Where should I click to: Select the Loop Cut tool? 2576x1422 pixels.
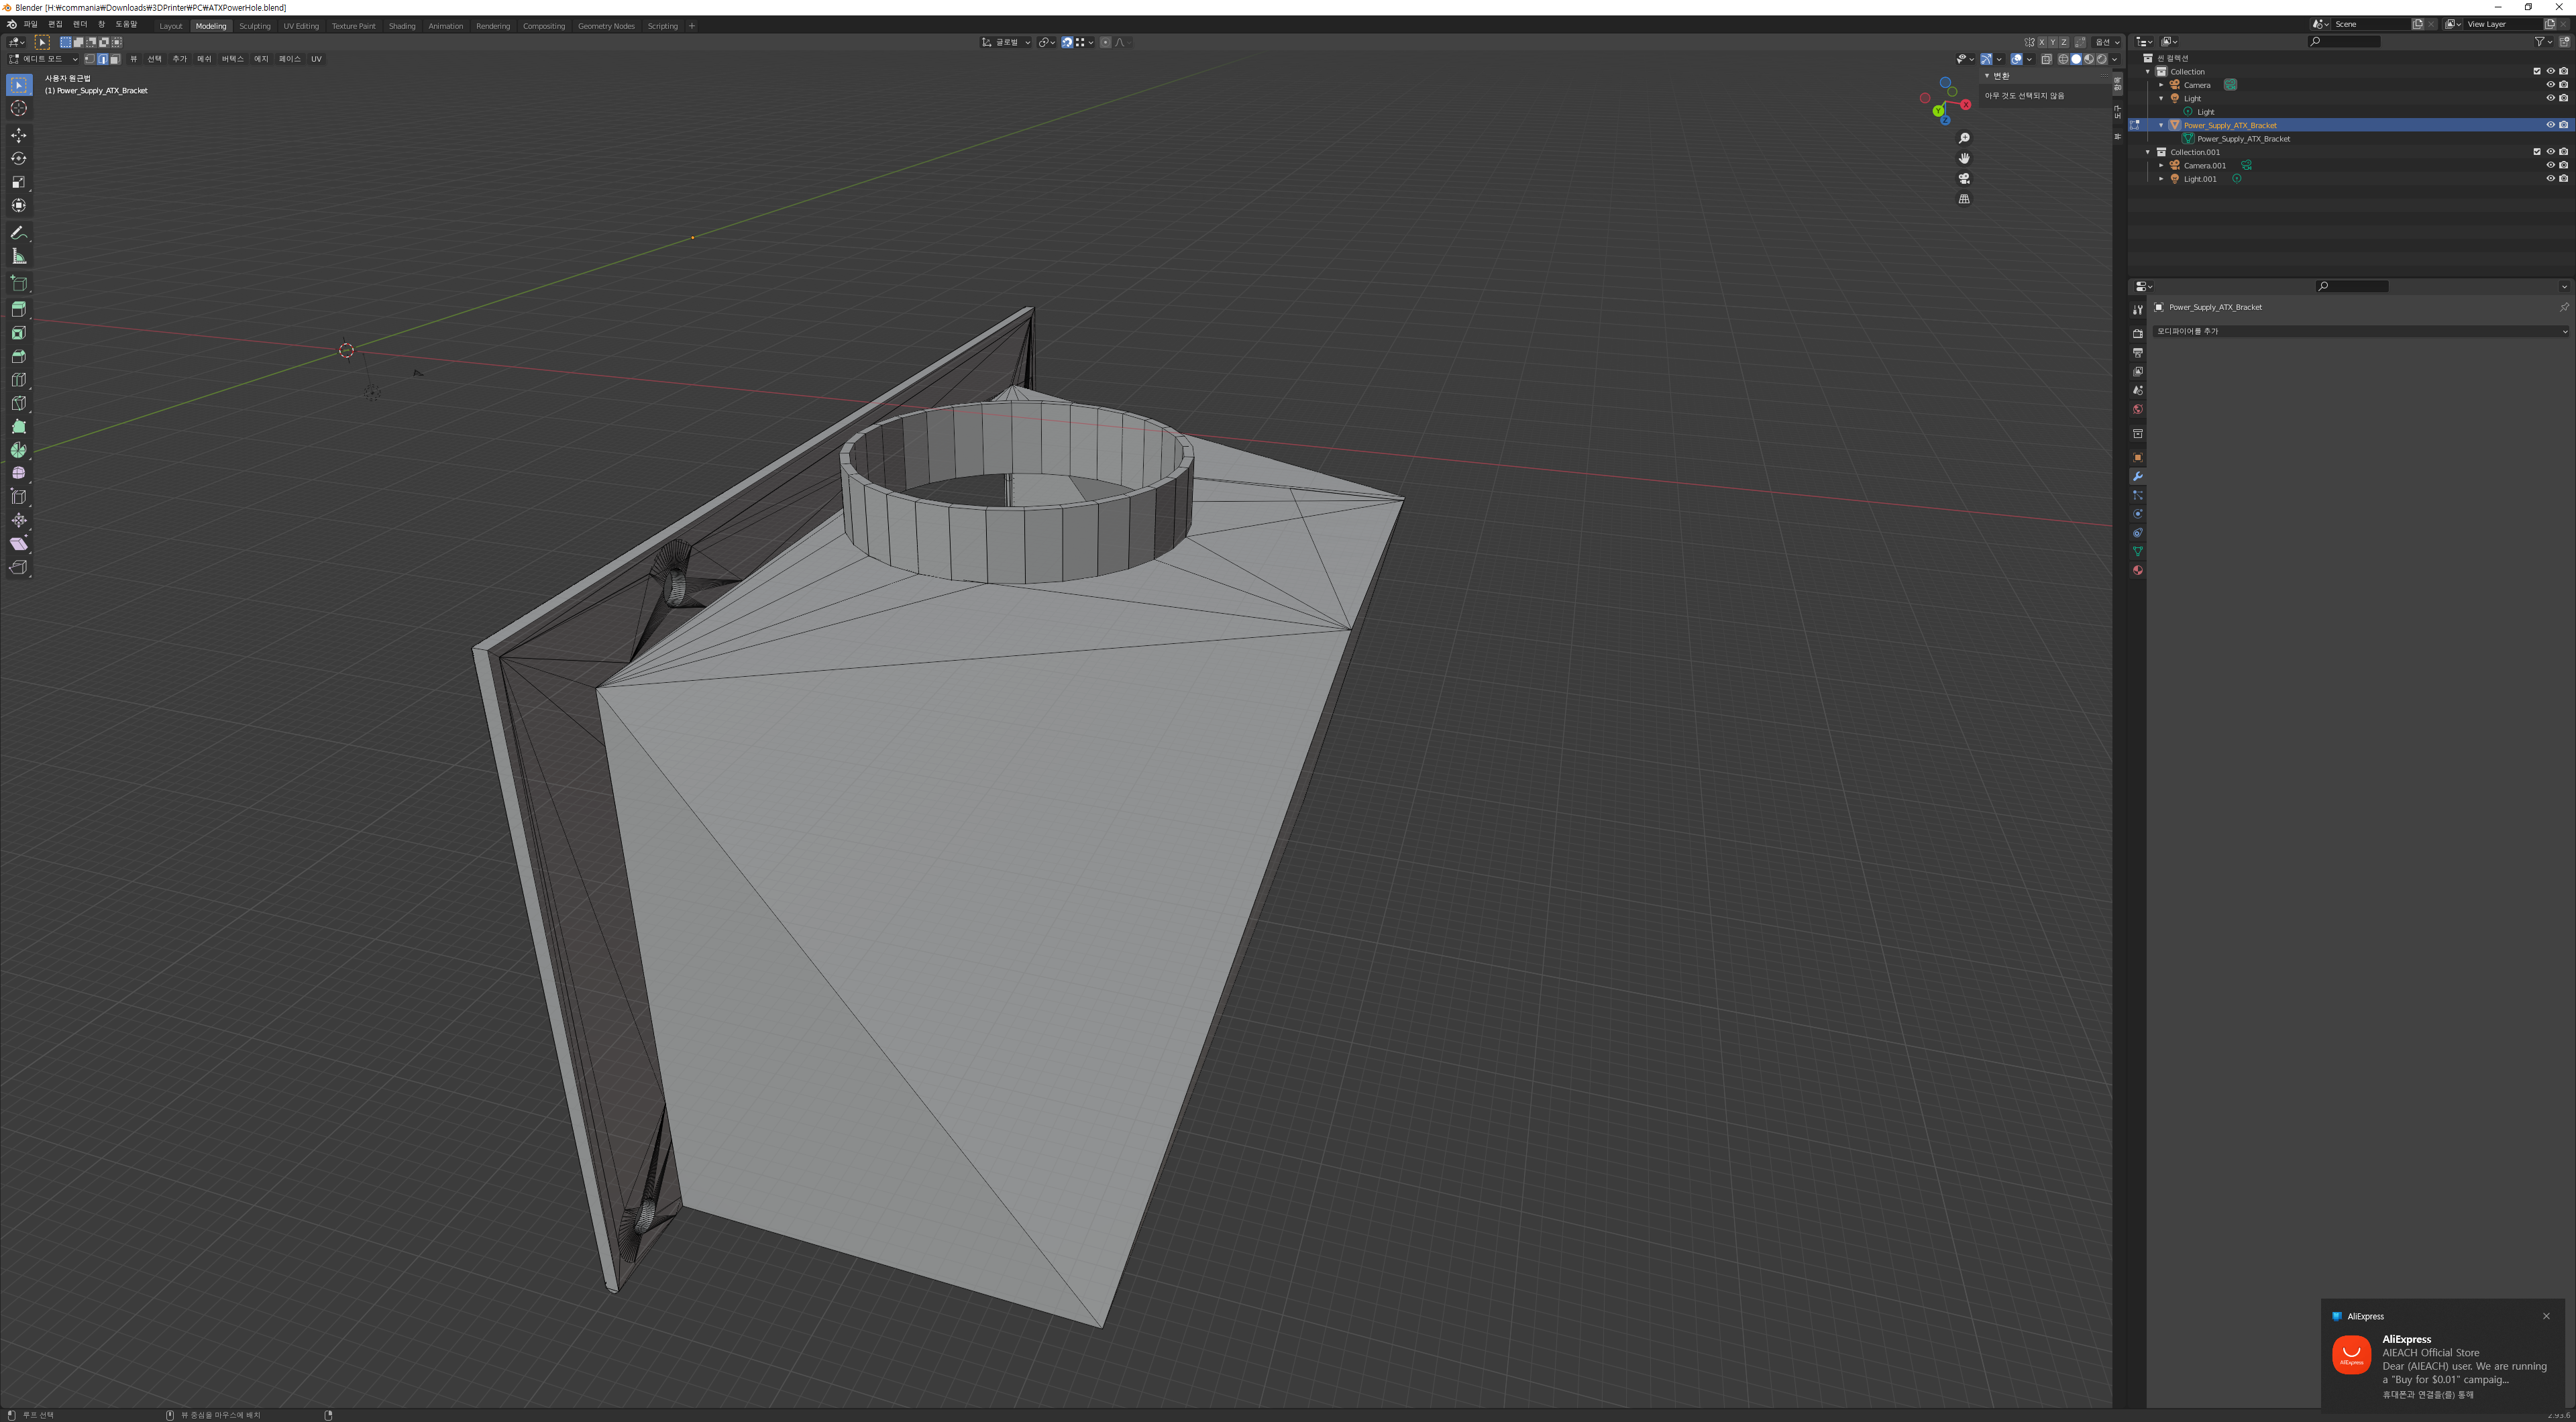pos(19,380)
